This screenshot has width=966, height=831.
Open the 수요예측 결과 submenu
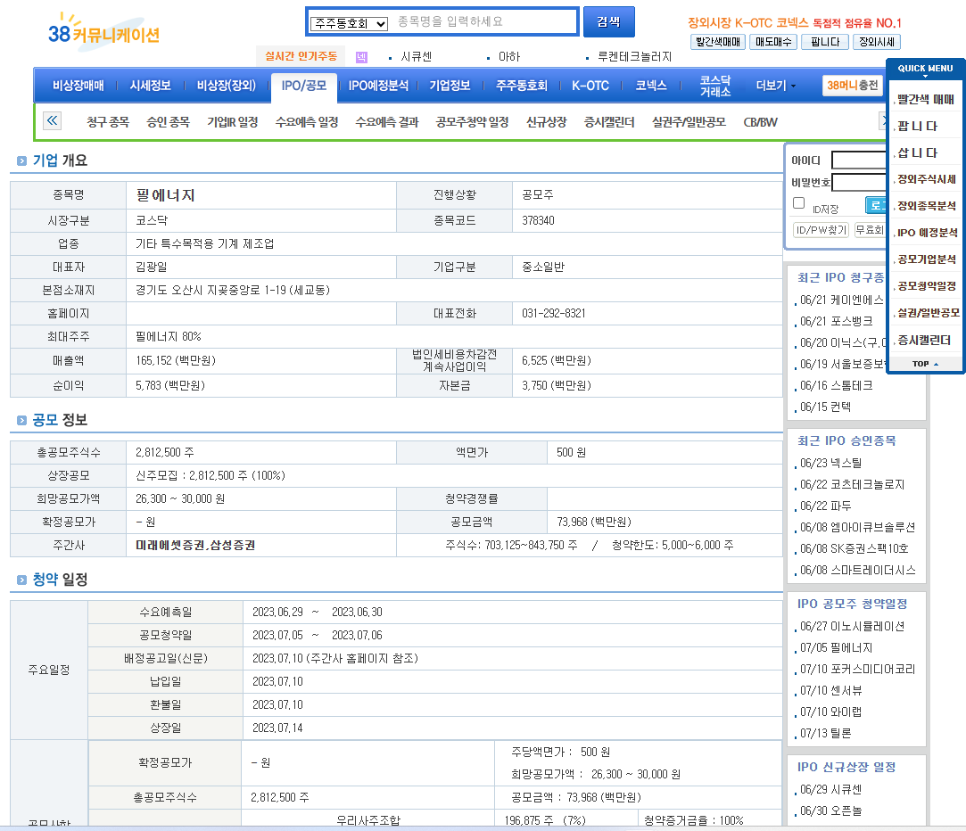387,122
